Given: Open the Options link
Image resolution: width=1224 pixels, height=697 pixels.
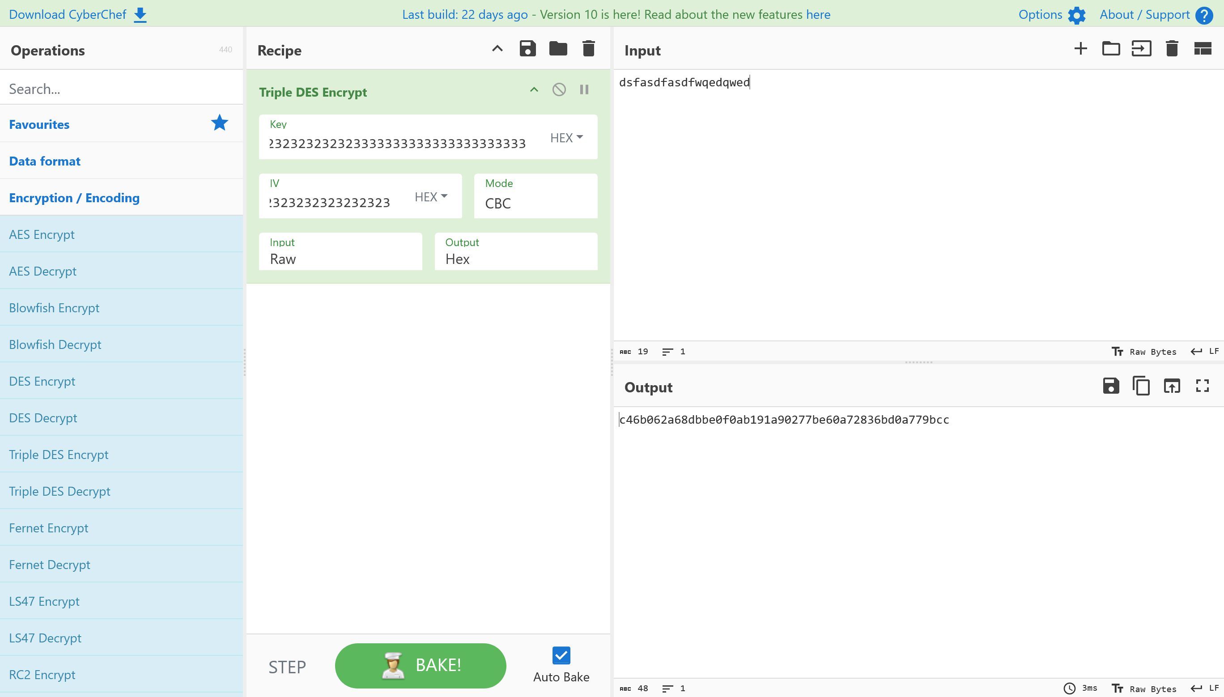Looking at the screenshot, I should (x=1040, y=14).
